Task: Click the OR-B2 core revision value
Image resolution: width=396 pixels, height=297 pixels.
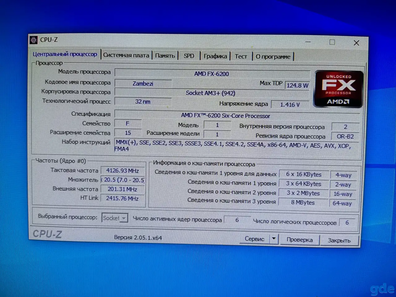Action: pyautogui.click(x=345, y=136)
